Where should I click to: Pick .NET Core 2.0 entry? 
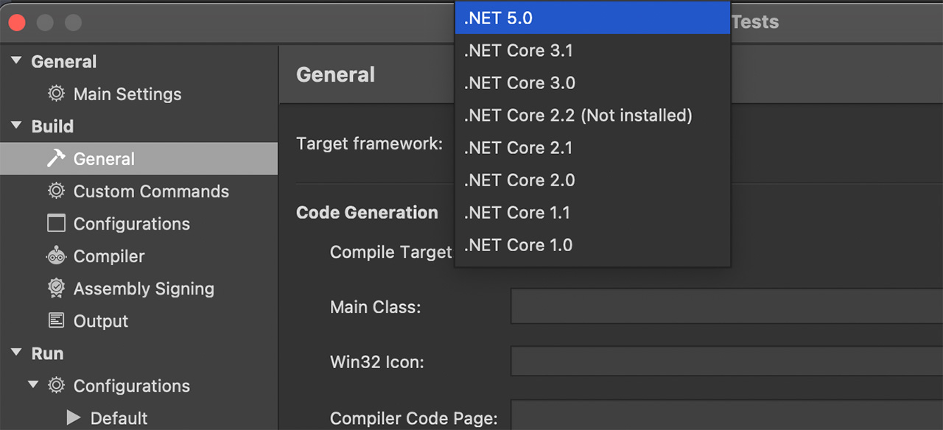593,180
